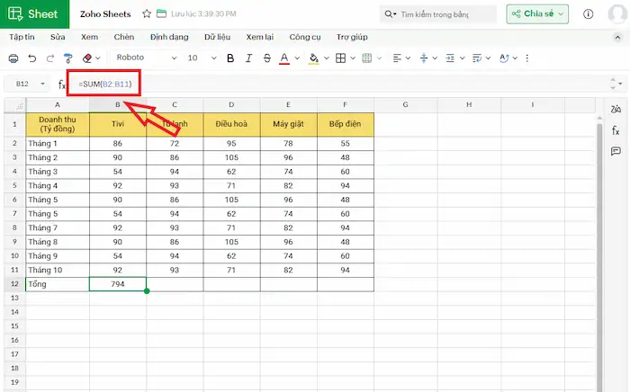Click the print icon in toolbar
630x392 pixels.
[13, 58]
